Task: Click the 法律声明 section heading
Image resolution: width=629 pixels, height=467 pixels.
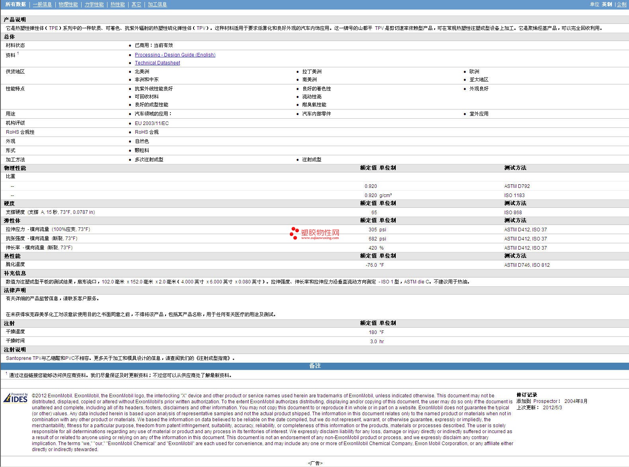Action: [15, 290]
